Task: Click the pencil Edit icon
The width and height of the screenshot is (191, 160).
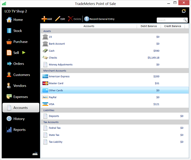Action: point(57,19)
